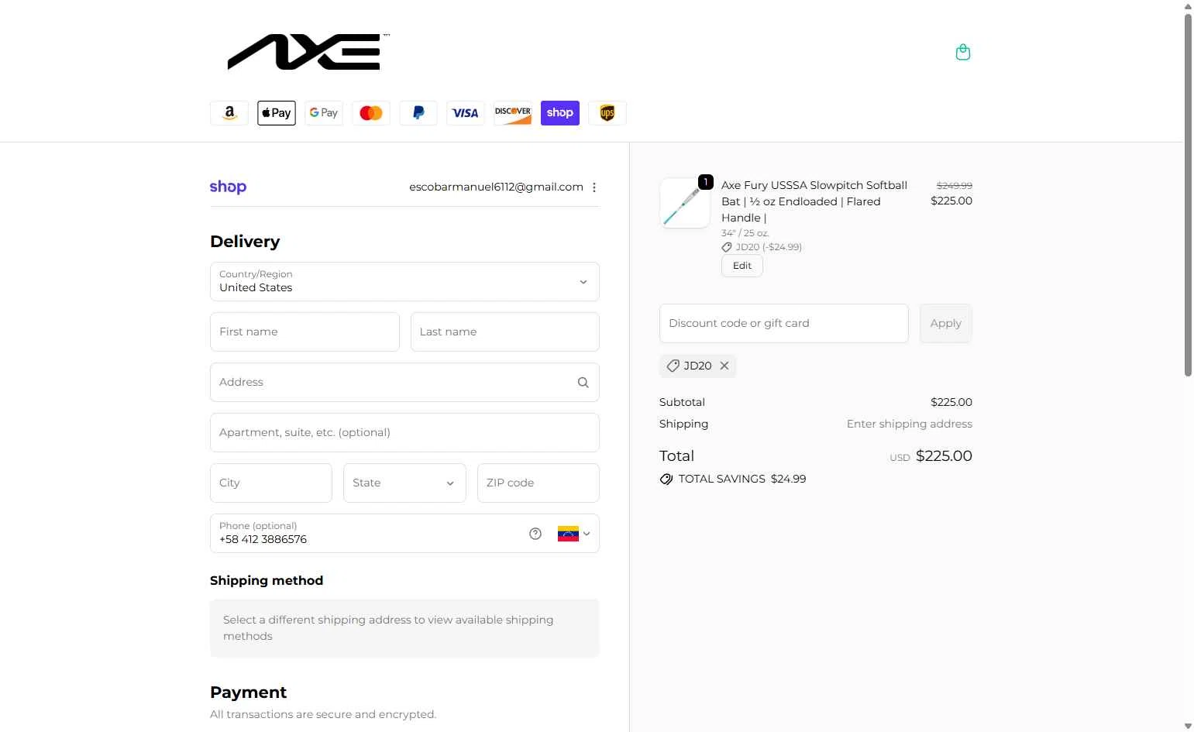Image resolution: width=1194 pixels, height=732 pixels.
Task: Click the purple Shop Pay icon
Action: click(x=560, y=113)
